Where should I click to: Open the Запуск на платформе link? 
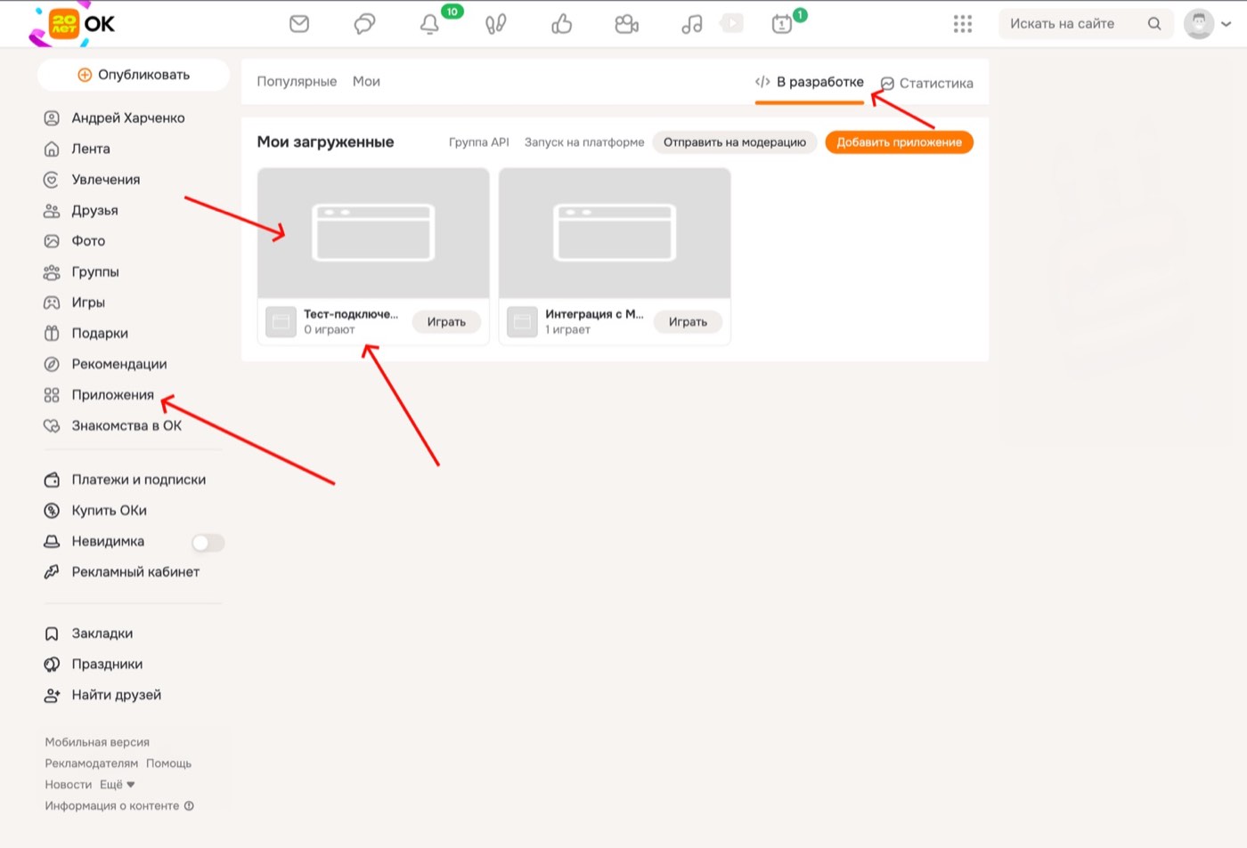tap(584, 142)
